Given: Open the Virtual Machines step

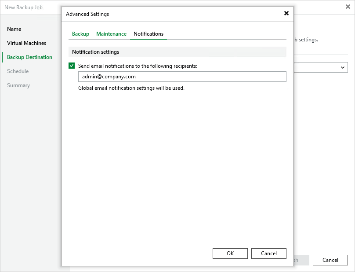Looking at the screenshot, I should pyautogui.click(x=26, y=43).
